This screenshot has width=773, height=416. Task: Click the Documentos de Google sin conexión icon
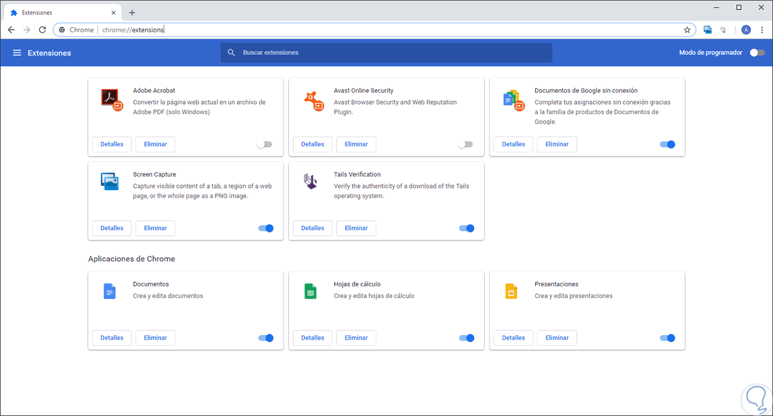point(514,100)
